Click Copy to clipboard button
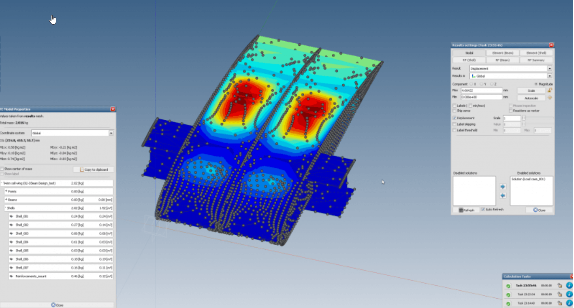The height and width of the screenshot is (308, 574). 94,170
